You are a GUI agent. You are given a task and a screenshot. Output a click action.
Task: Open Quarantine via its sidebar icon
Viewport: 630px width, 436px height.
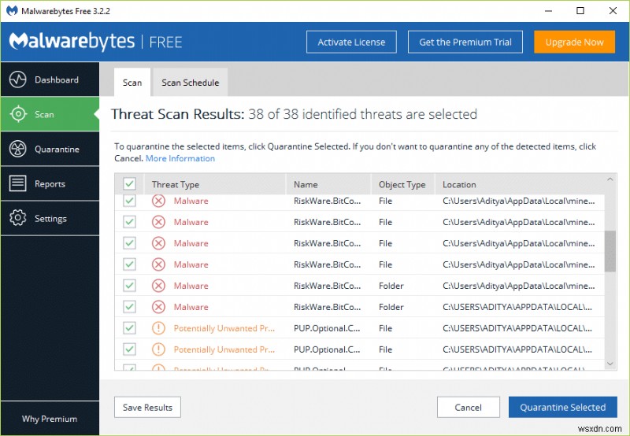tap(18, 149)
